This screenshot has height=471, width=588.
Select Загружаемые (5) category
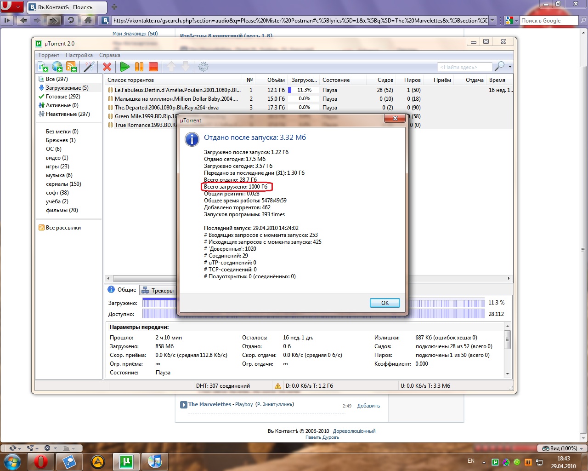click(x=67, y=88)
